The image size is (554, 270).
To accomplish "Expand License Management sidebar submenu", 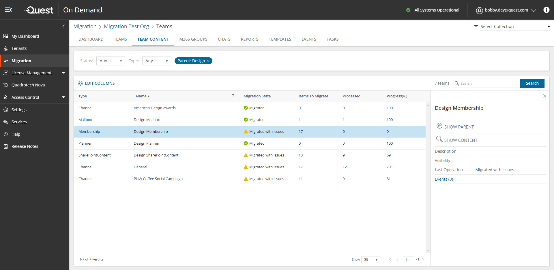I will click(x=63, y=73).
